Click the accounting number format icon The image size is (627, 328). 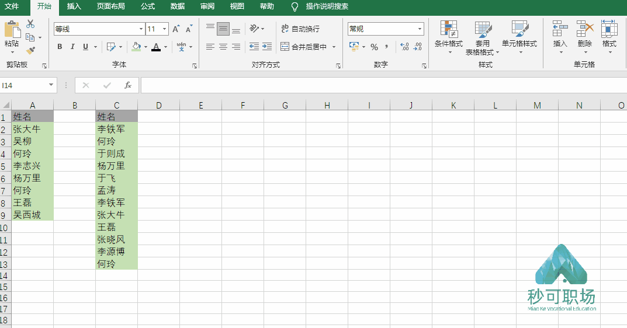pyautogui.click(x=354, y=47)
